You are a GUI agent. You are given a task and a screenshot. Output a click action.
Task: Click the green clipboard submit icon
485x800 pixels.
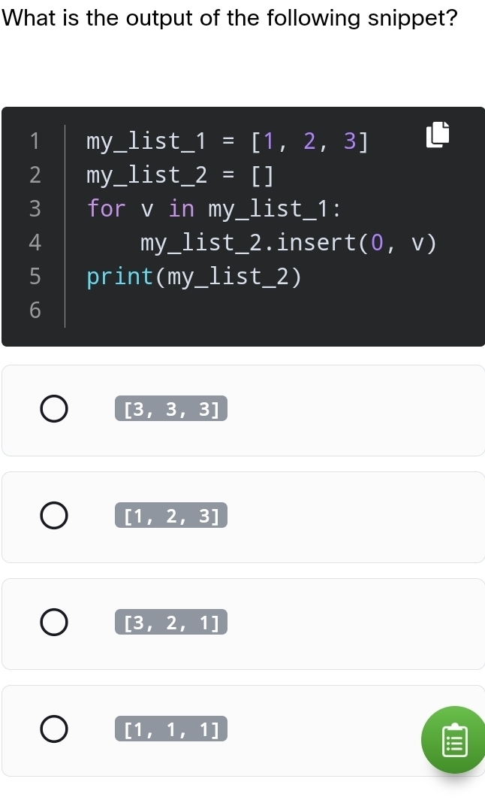pyautogui.click(x=454, y=740)
